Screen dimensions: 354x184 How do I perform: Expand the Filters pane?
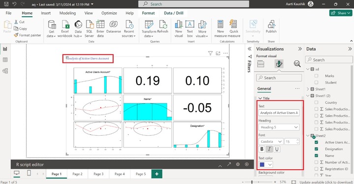(249, 49)
